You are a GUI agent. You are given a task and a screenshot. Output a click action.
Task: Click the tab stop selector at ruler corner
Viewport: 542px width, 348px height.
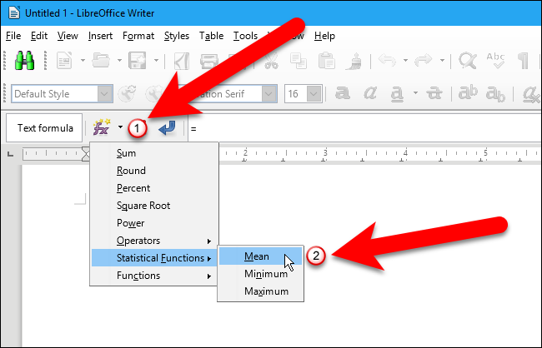tap(10, 154)
